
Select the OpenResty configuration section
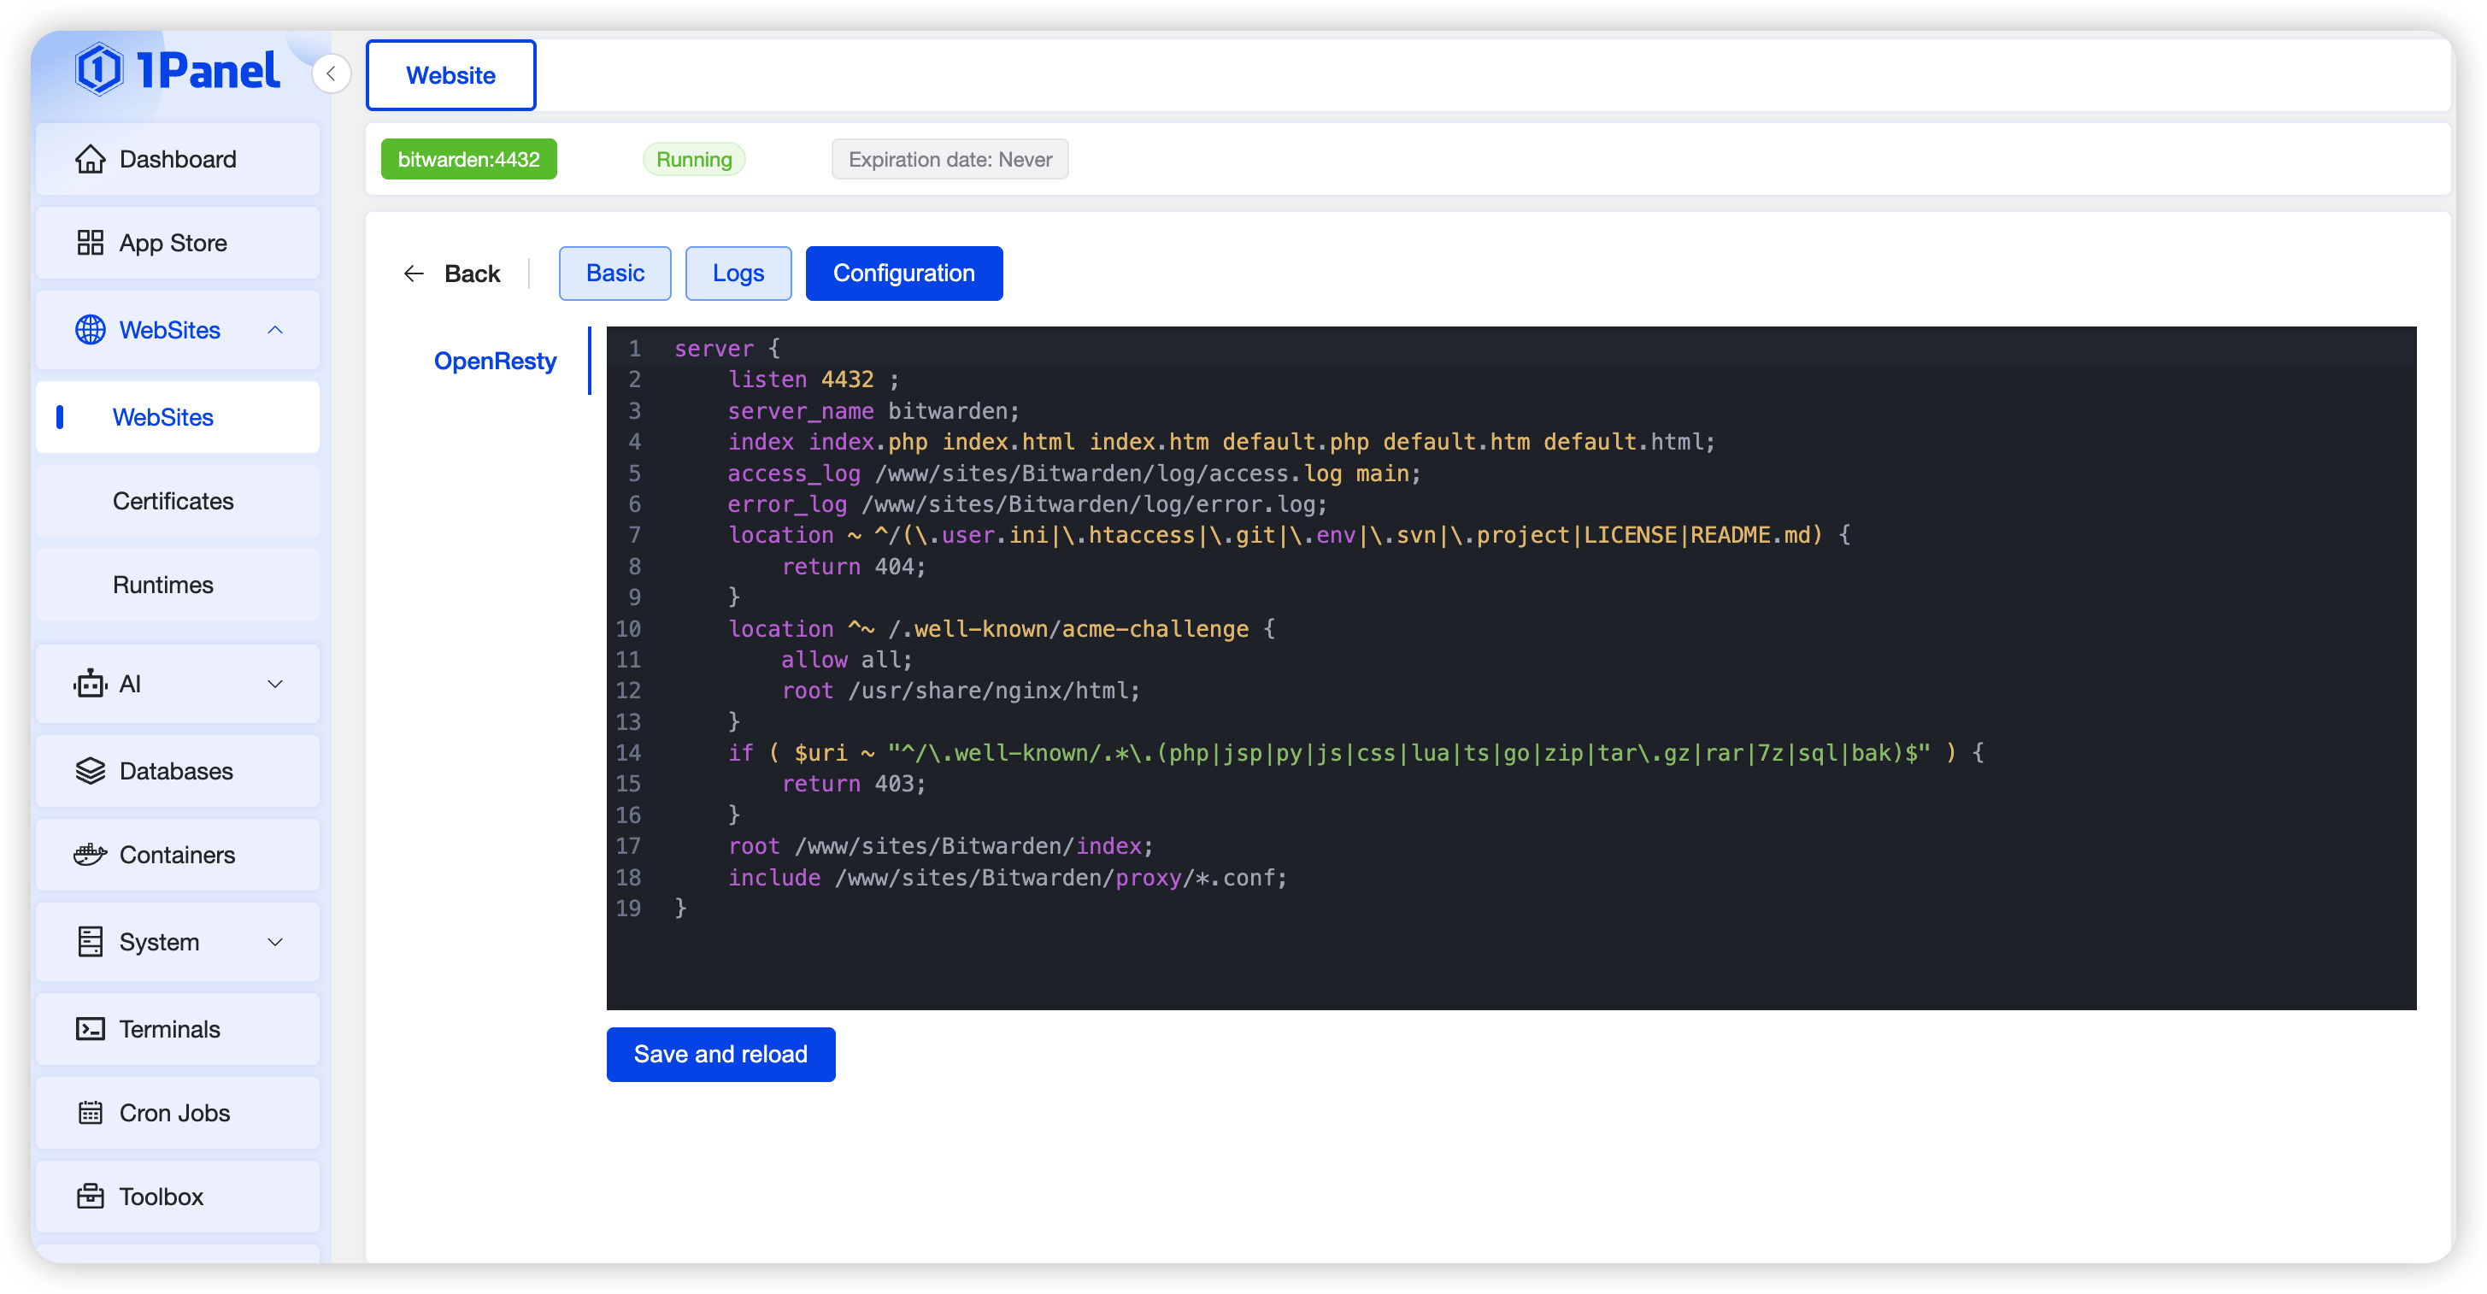tap(494, 362)
